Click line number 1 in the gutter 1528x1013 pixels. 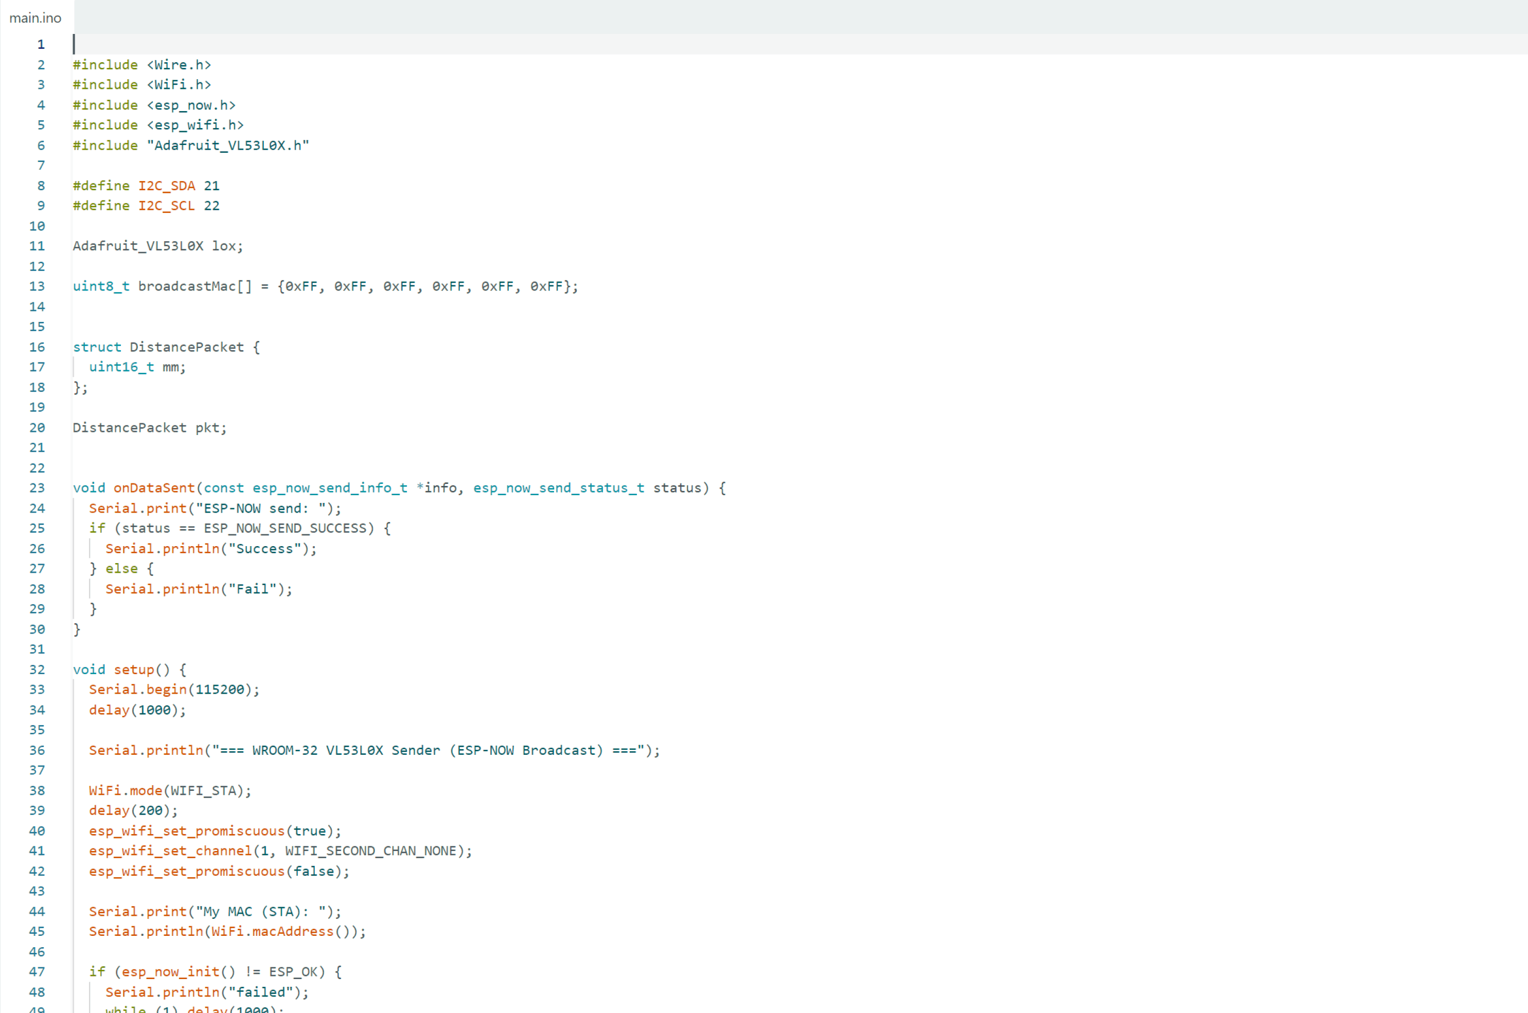click(41, 45)
